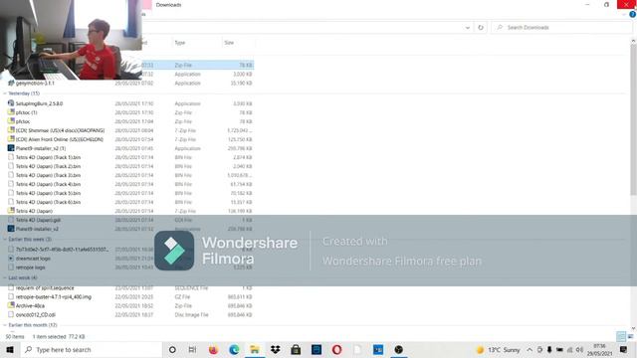Select file 'retropie-buster-4.7.1-rpi4_400.img'
This screenshot has width=637, height=358.
pyautogui.click(x=54, y=296)
